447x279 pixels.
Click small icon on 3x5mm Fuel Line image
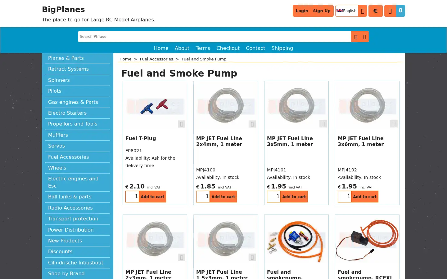click(323, 124)
